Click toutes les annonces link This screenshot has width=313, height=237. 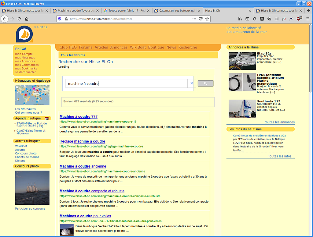click(279, 122)
